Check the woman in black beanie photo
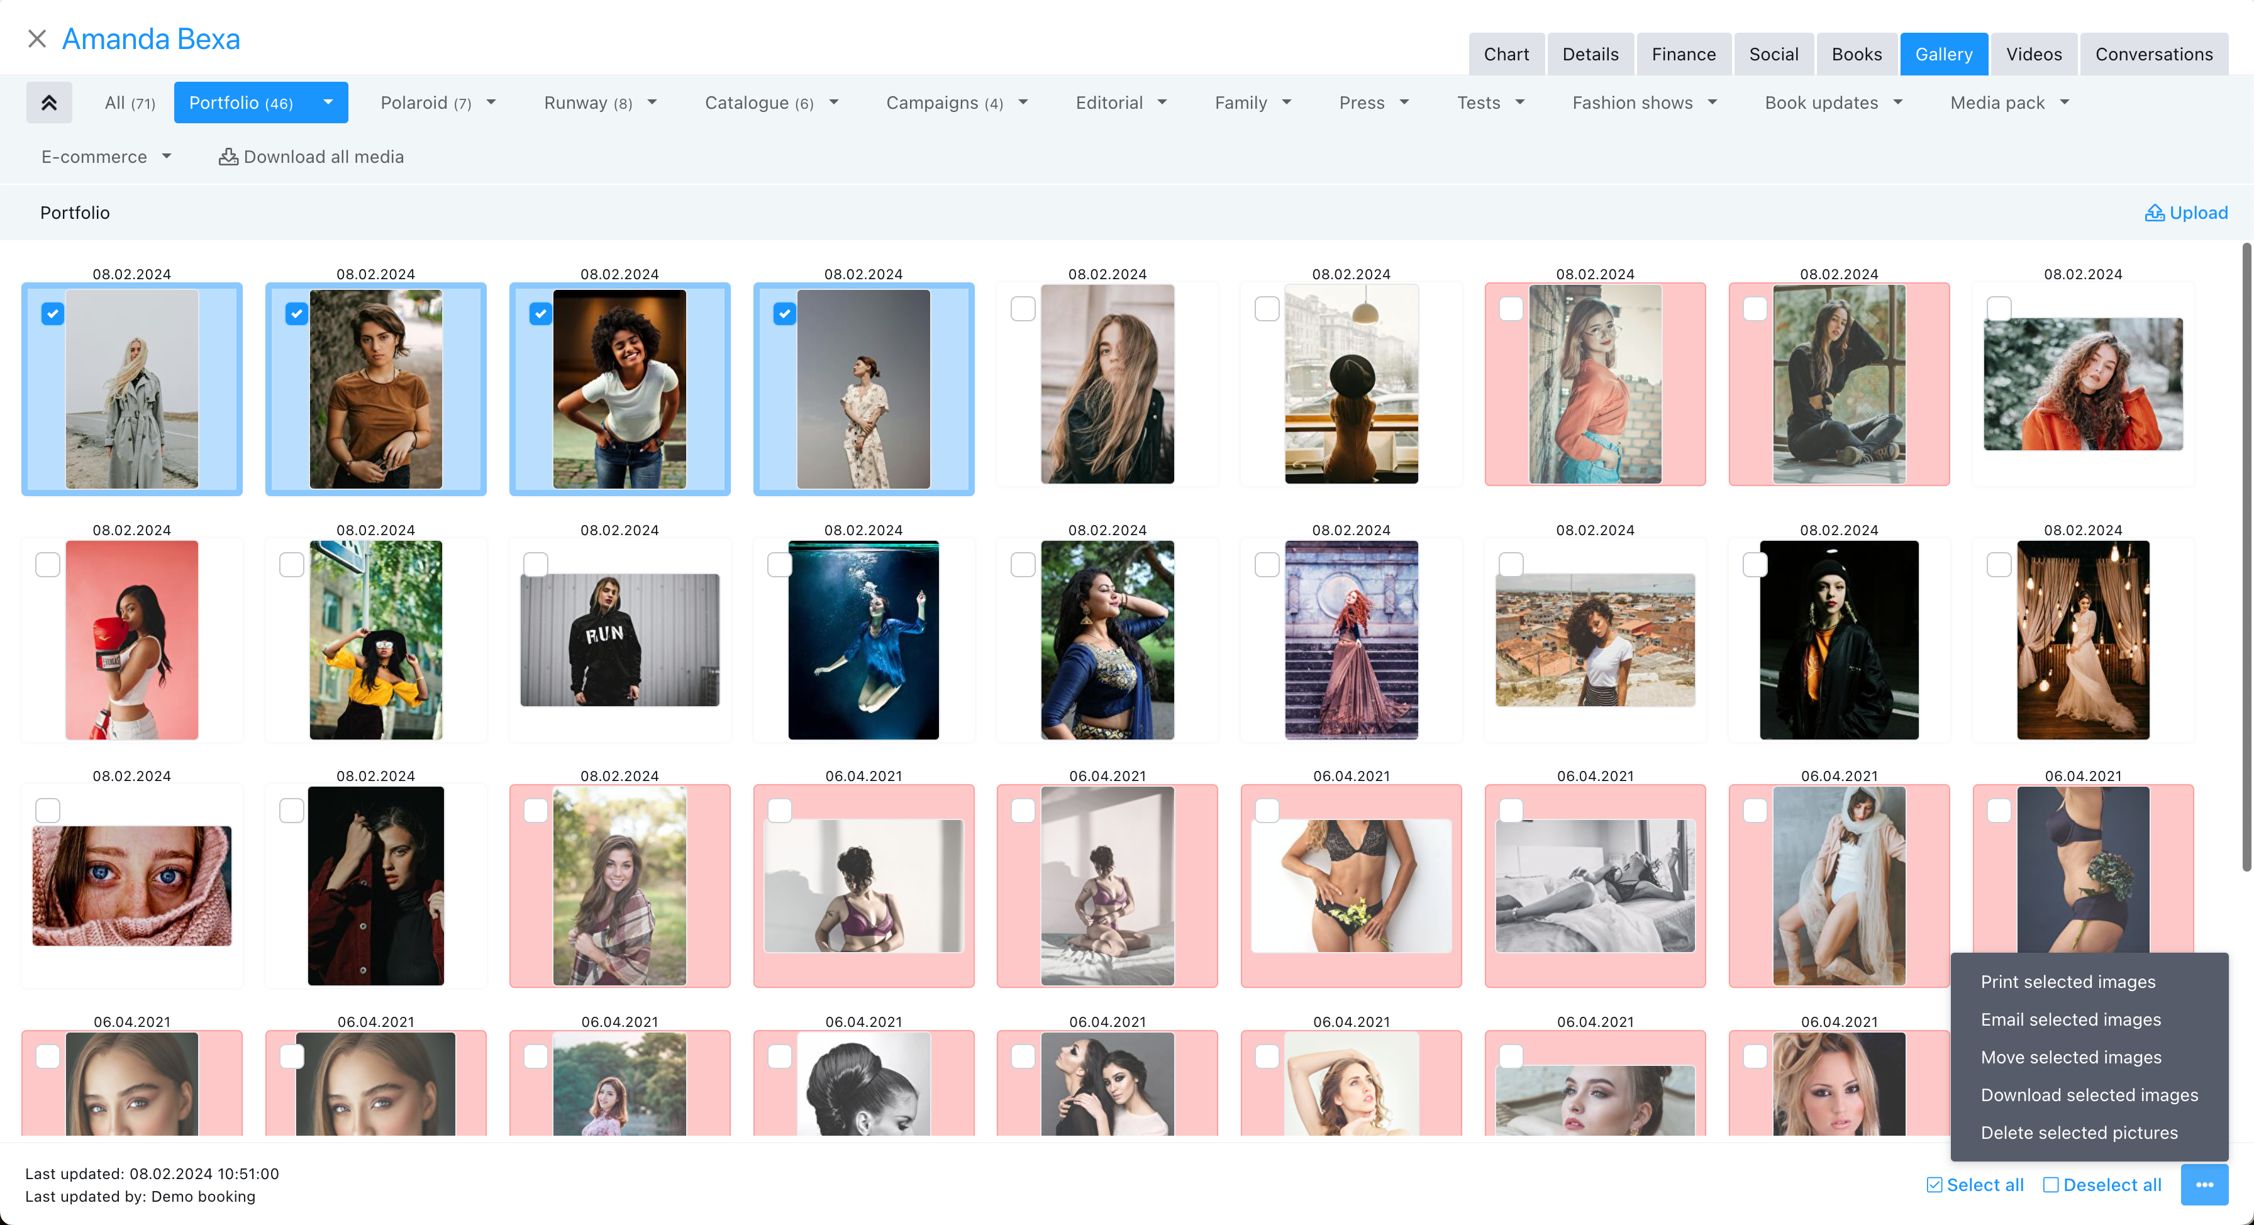The height and width of the screenshot is (1225, 2254). 1755,565
